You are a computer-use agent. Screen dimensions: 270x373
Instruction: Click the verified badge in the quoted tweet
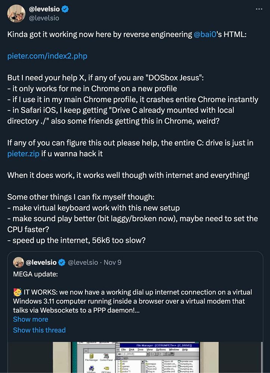[x=62, y=262]
